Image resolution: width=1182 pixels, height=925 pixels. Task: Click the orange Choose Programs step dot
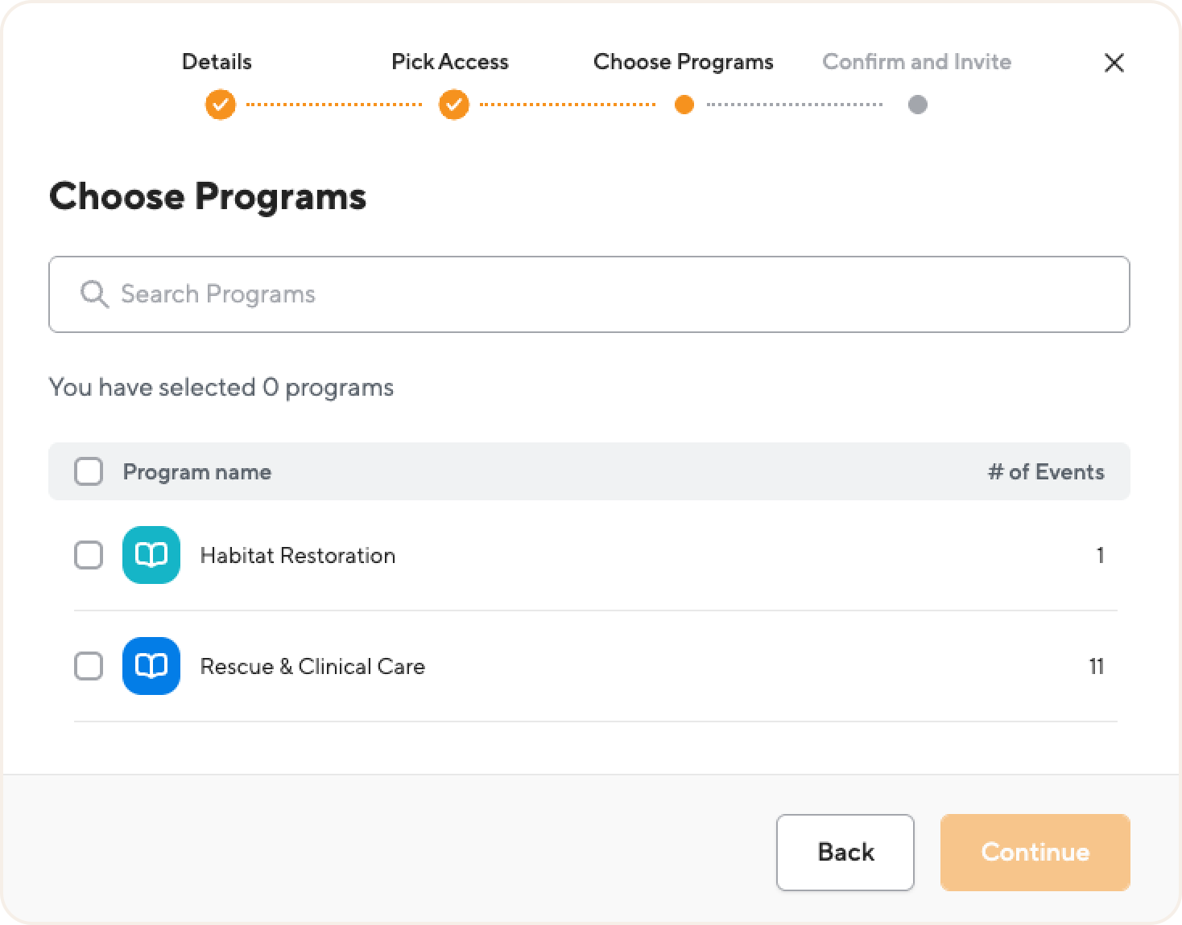(x=684, y=105)
